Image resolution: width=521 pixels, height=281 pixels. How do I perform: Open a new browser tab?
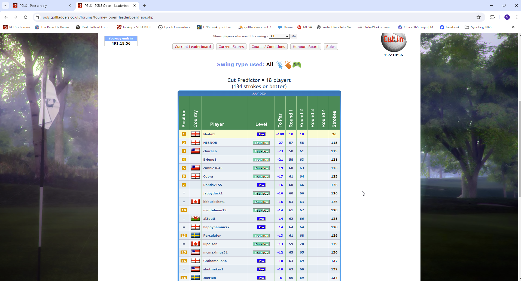coord(144,5)
